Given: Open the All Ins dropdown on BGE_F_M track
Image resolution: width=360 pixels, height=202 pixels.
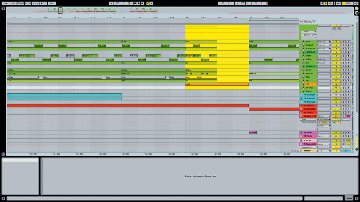Looking at the screenshot, I should click(x=324, y=116).
